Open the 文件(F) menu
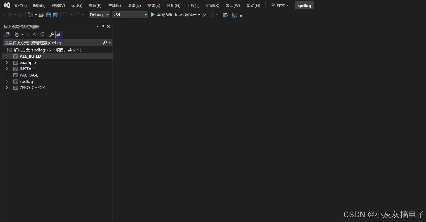The width and height of the screenshot is (426, 222). coord(20,5)
